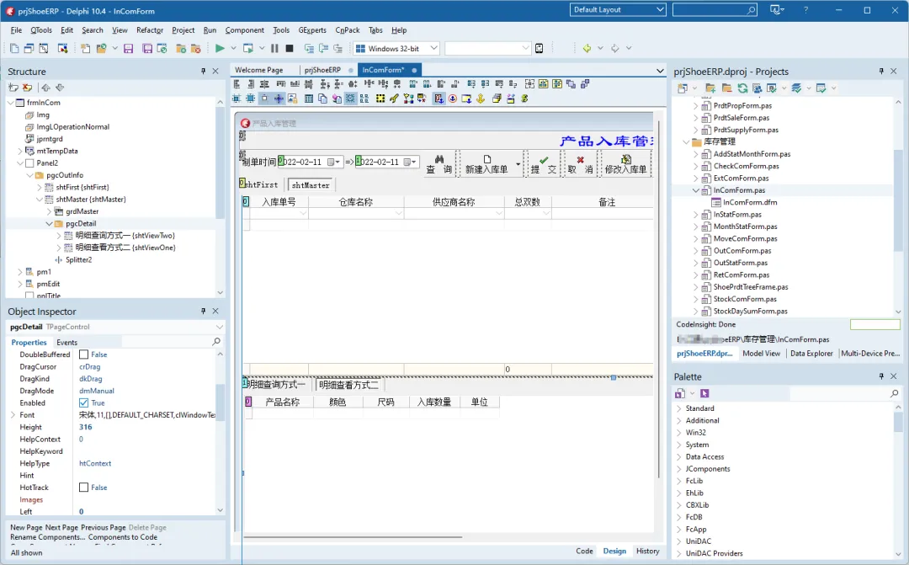
Task: Toggle the Object Inspector pin icon
Action: [203, 311]
